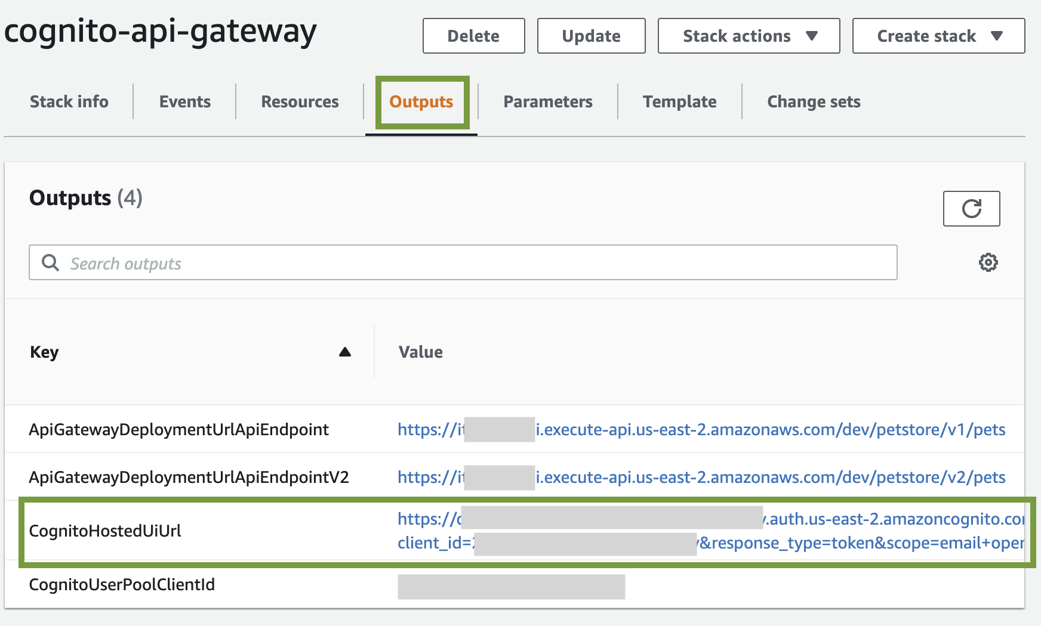The image size is (1041, 626).
Task: Select the highlighted Outputs tab
Action: pyautogui.click(x=421, y=101)
